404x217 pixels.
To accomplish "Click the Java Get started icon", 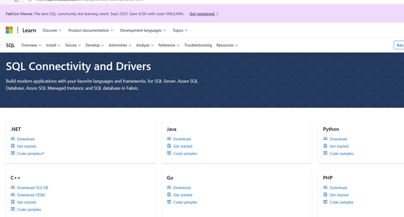I will tap(169, 146).
